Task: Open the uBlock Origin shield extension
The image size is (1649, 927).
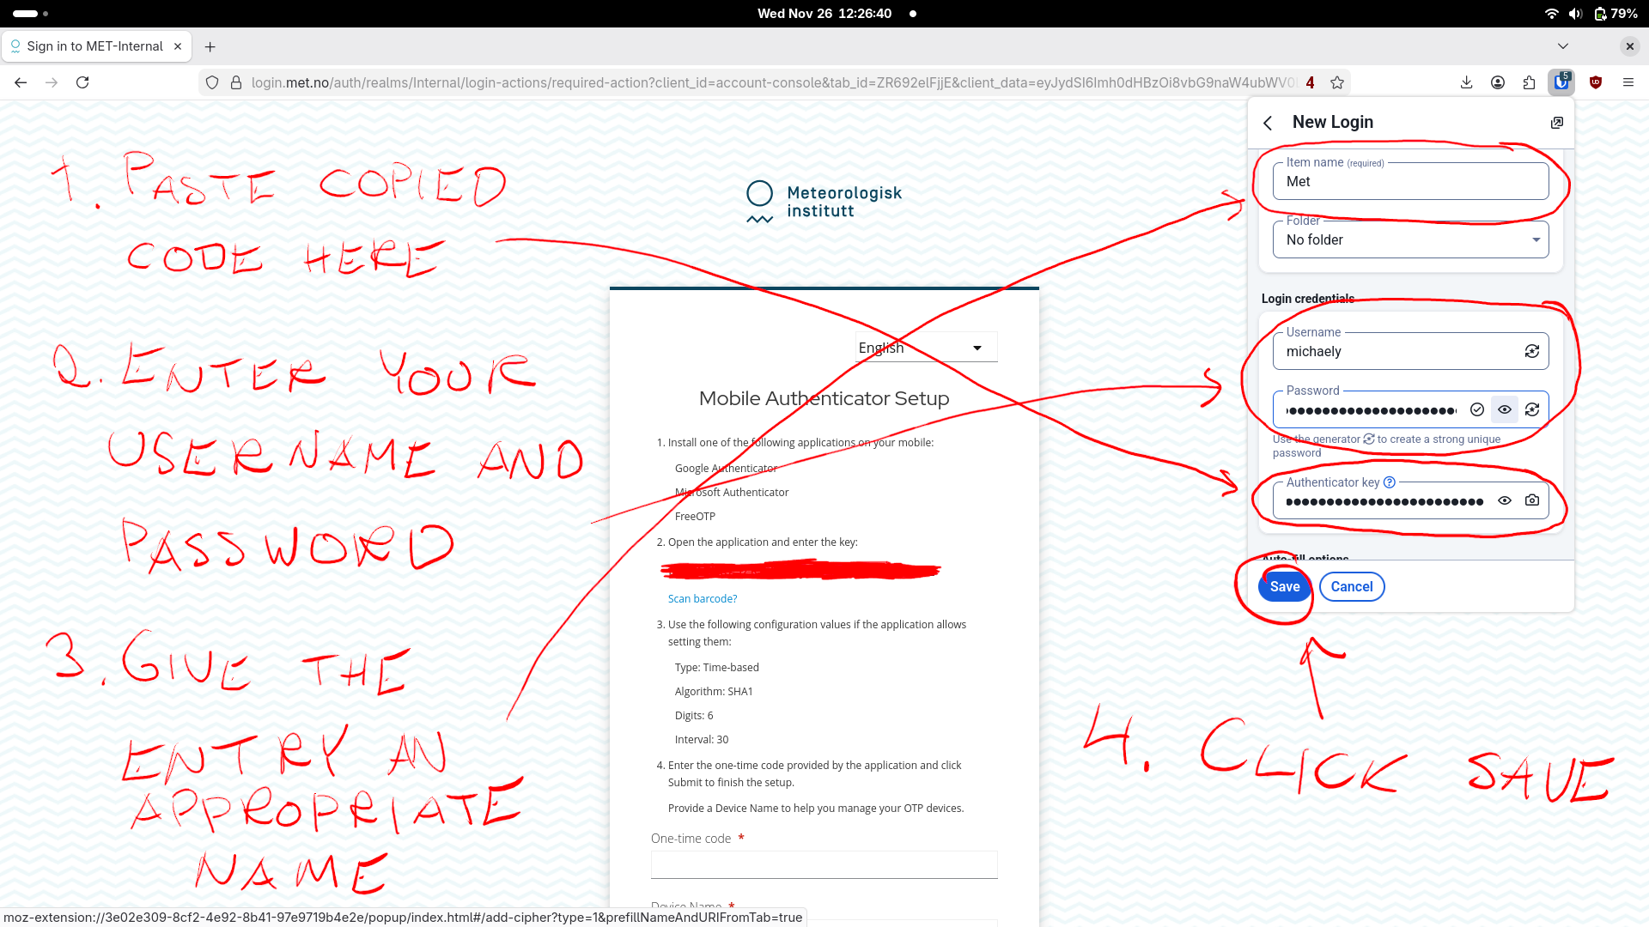Action: (1596, 82)
